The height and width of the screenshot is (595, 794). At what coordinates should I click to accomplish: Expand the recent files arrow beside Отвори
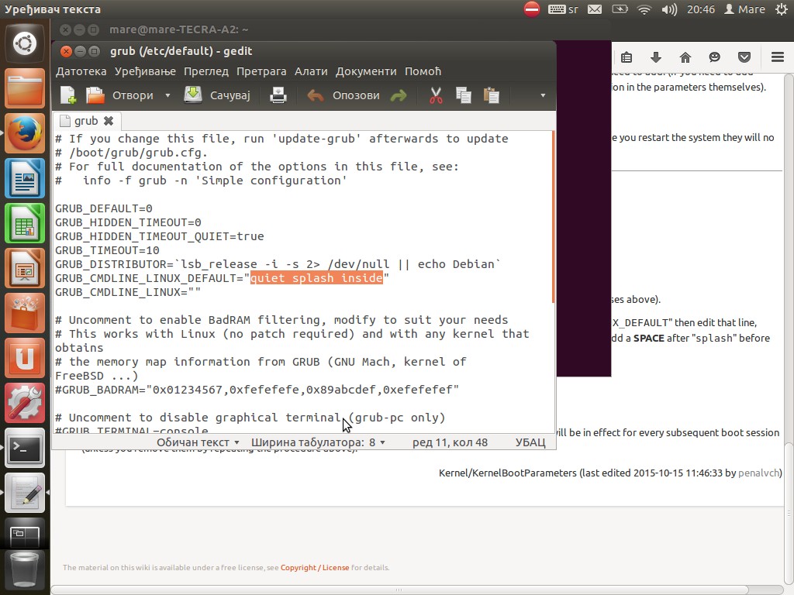click(x=167, y=95)
